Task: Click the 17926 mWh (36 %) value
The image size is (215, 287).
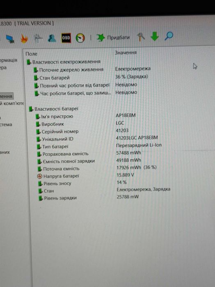Action: pos(137,168)
